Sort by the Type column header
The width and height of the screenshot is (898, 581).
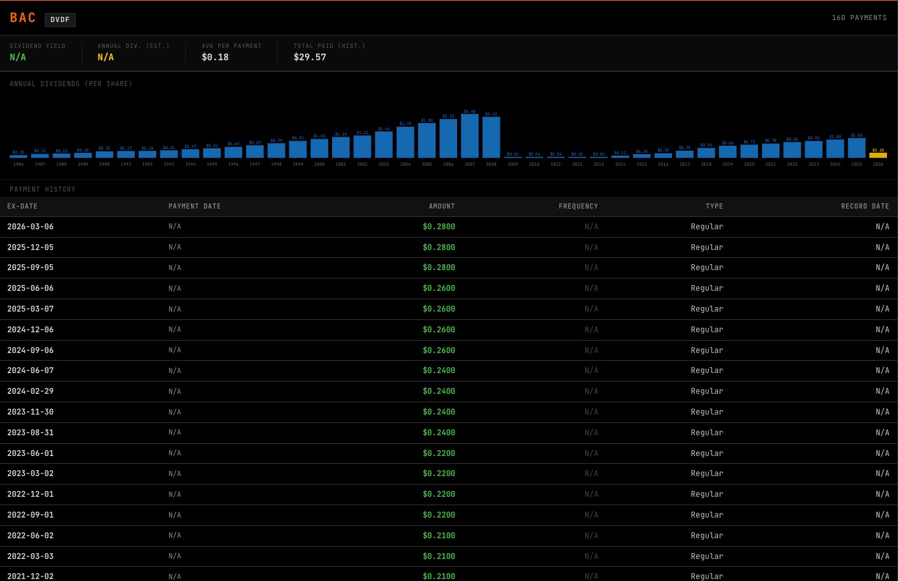[x=715, y=207]
